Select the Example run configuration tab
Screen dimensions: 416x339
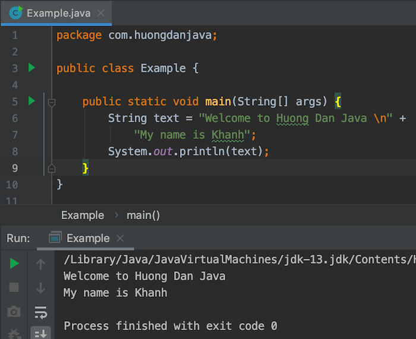(86, 239)
